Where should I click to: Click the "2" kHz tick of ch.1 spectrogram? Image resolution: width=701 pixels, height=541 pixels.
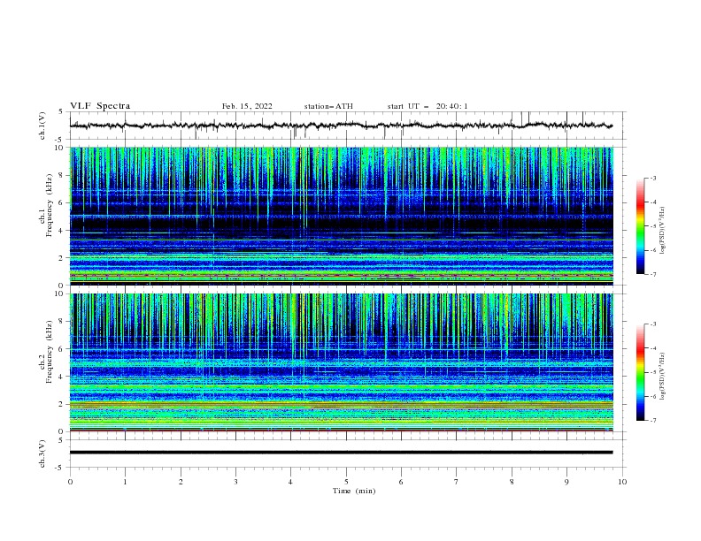click(61, 257)
